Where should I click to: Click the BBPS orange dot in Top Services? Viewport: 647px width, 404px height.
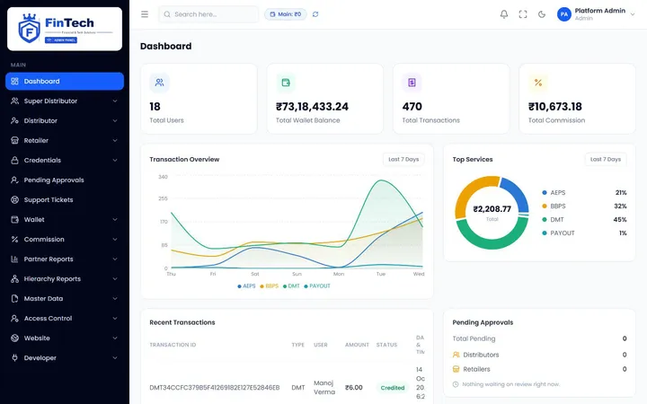coord(545,206)
